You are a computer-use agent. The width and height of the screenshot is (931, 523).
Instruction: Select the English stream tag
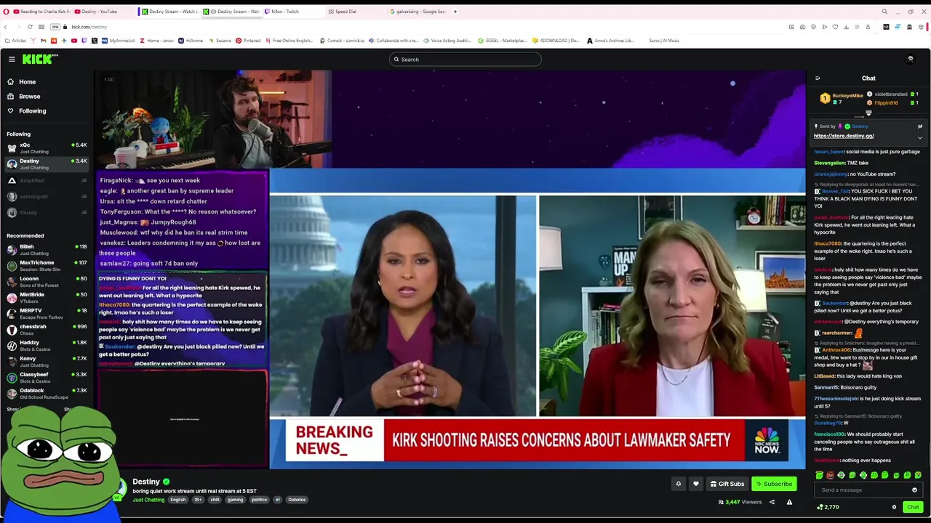click(x=178, y=500)
